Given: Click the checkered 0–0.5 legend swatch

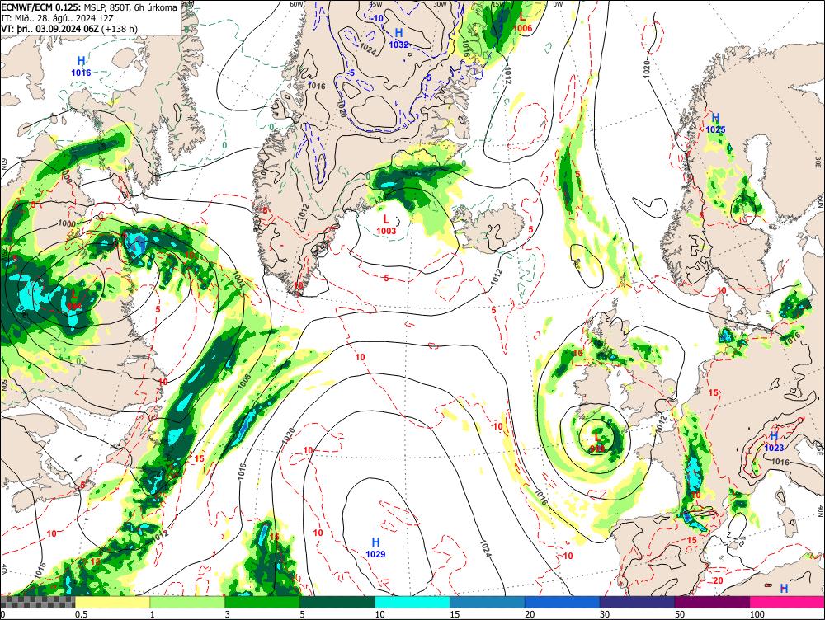Looking at the screenshot, I should click(37, 602).
